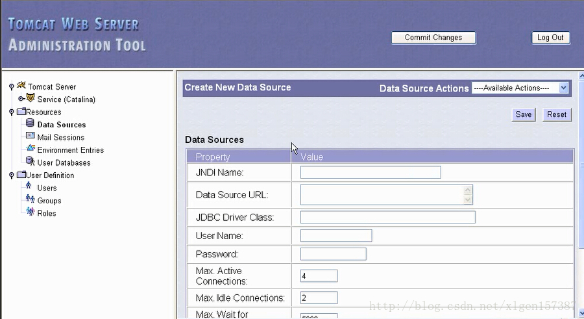
Task: Click the Tomcat Server cat icon
Action: [21, 86]
